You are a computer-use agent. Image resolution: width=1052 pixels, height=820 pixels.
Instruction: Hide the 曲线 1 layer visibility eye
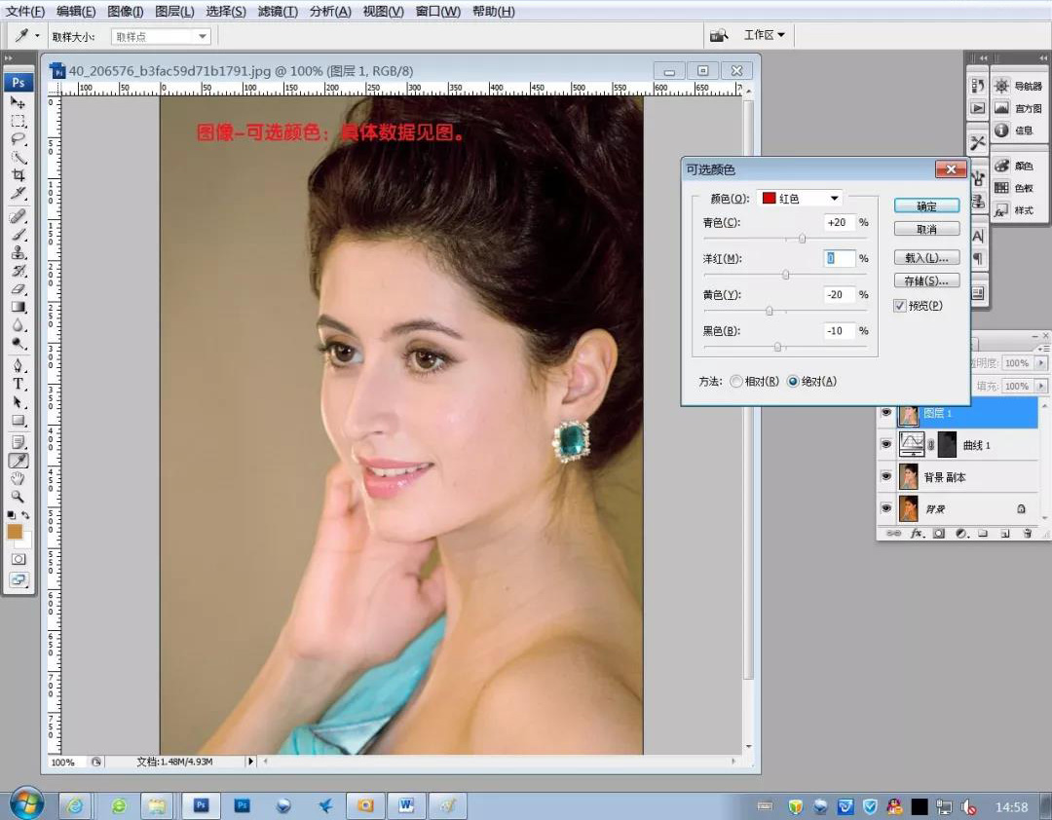pos(885,445)
